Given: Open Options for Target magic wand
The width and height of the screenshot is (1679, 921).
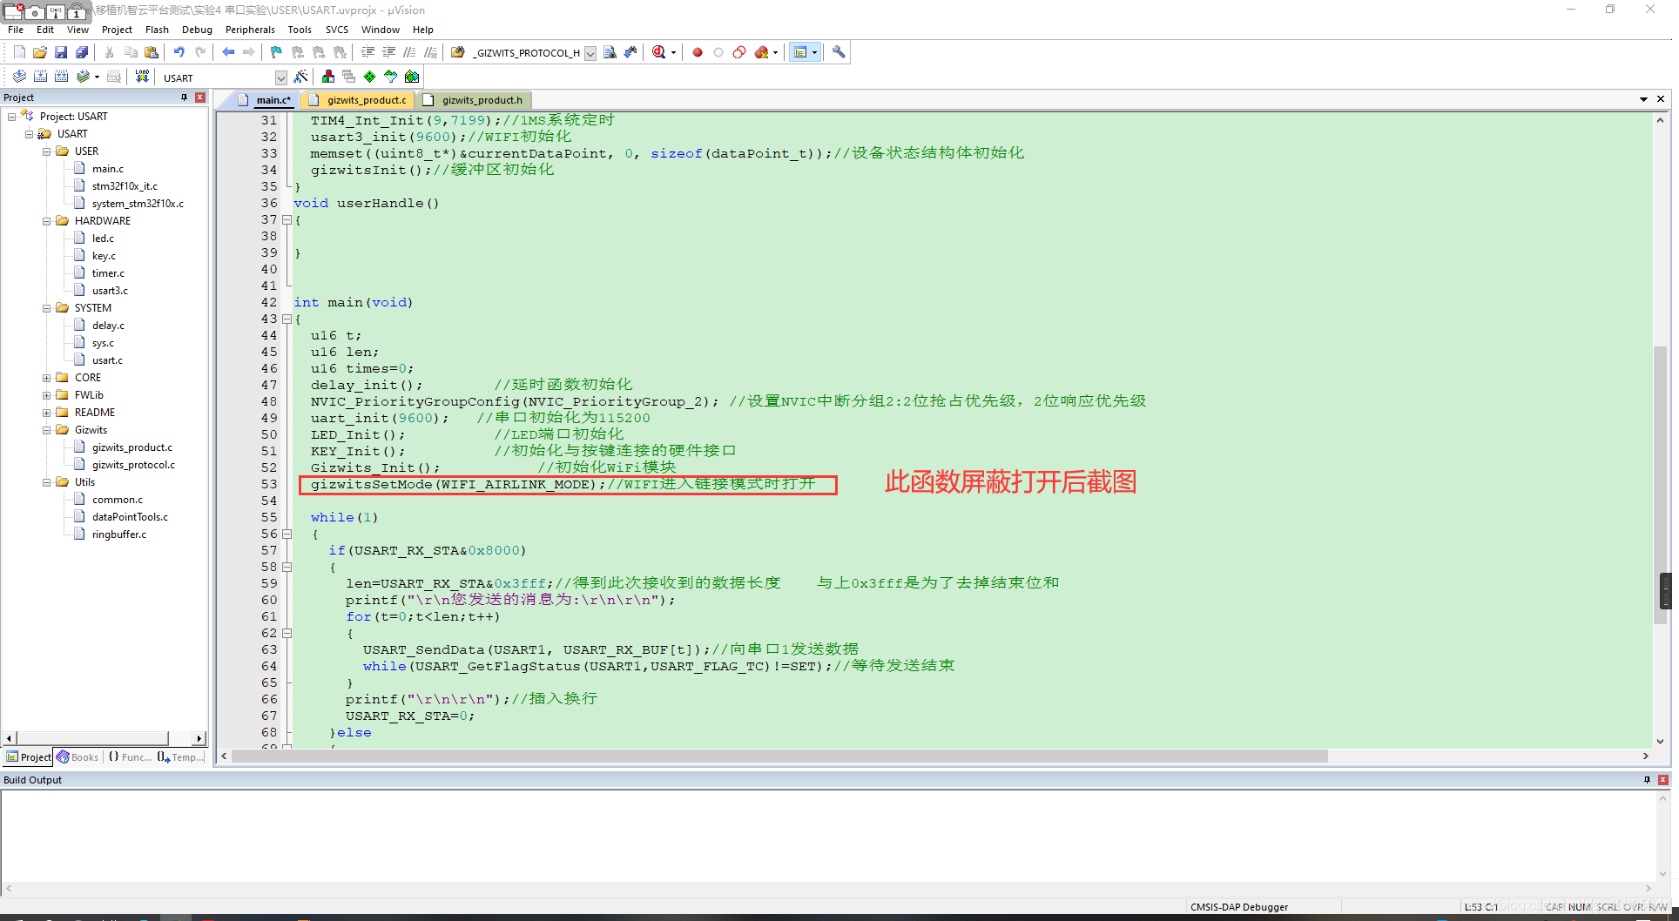Looking at the screenshot, I should pyautogui.click(x=300, y=77).
